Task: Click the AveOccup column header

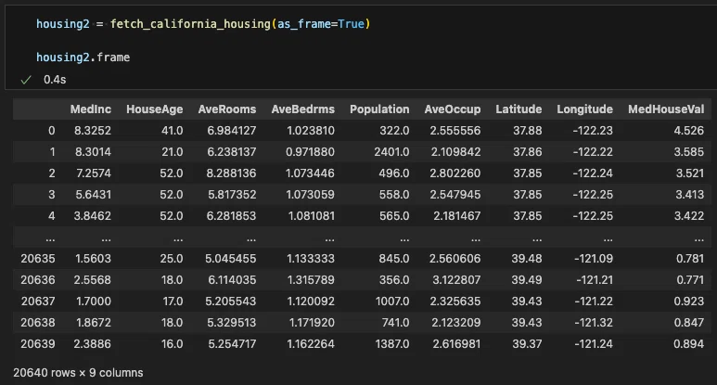Action: pos(453,109)
